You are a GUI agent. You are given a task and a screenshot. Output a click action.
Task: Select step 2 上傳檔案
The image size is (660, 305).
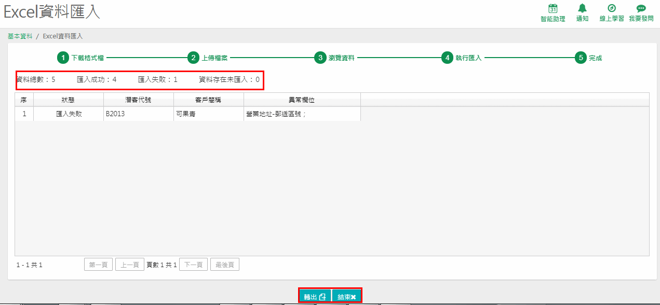208,58
